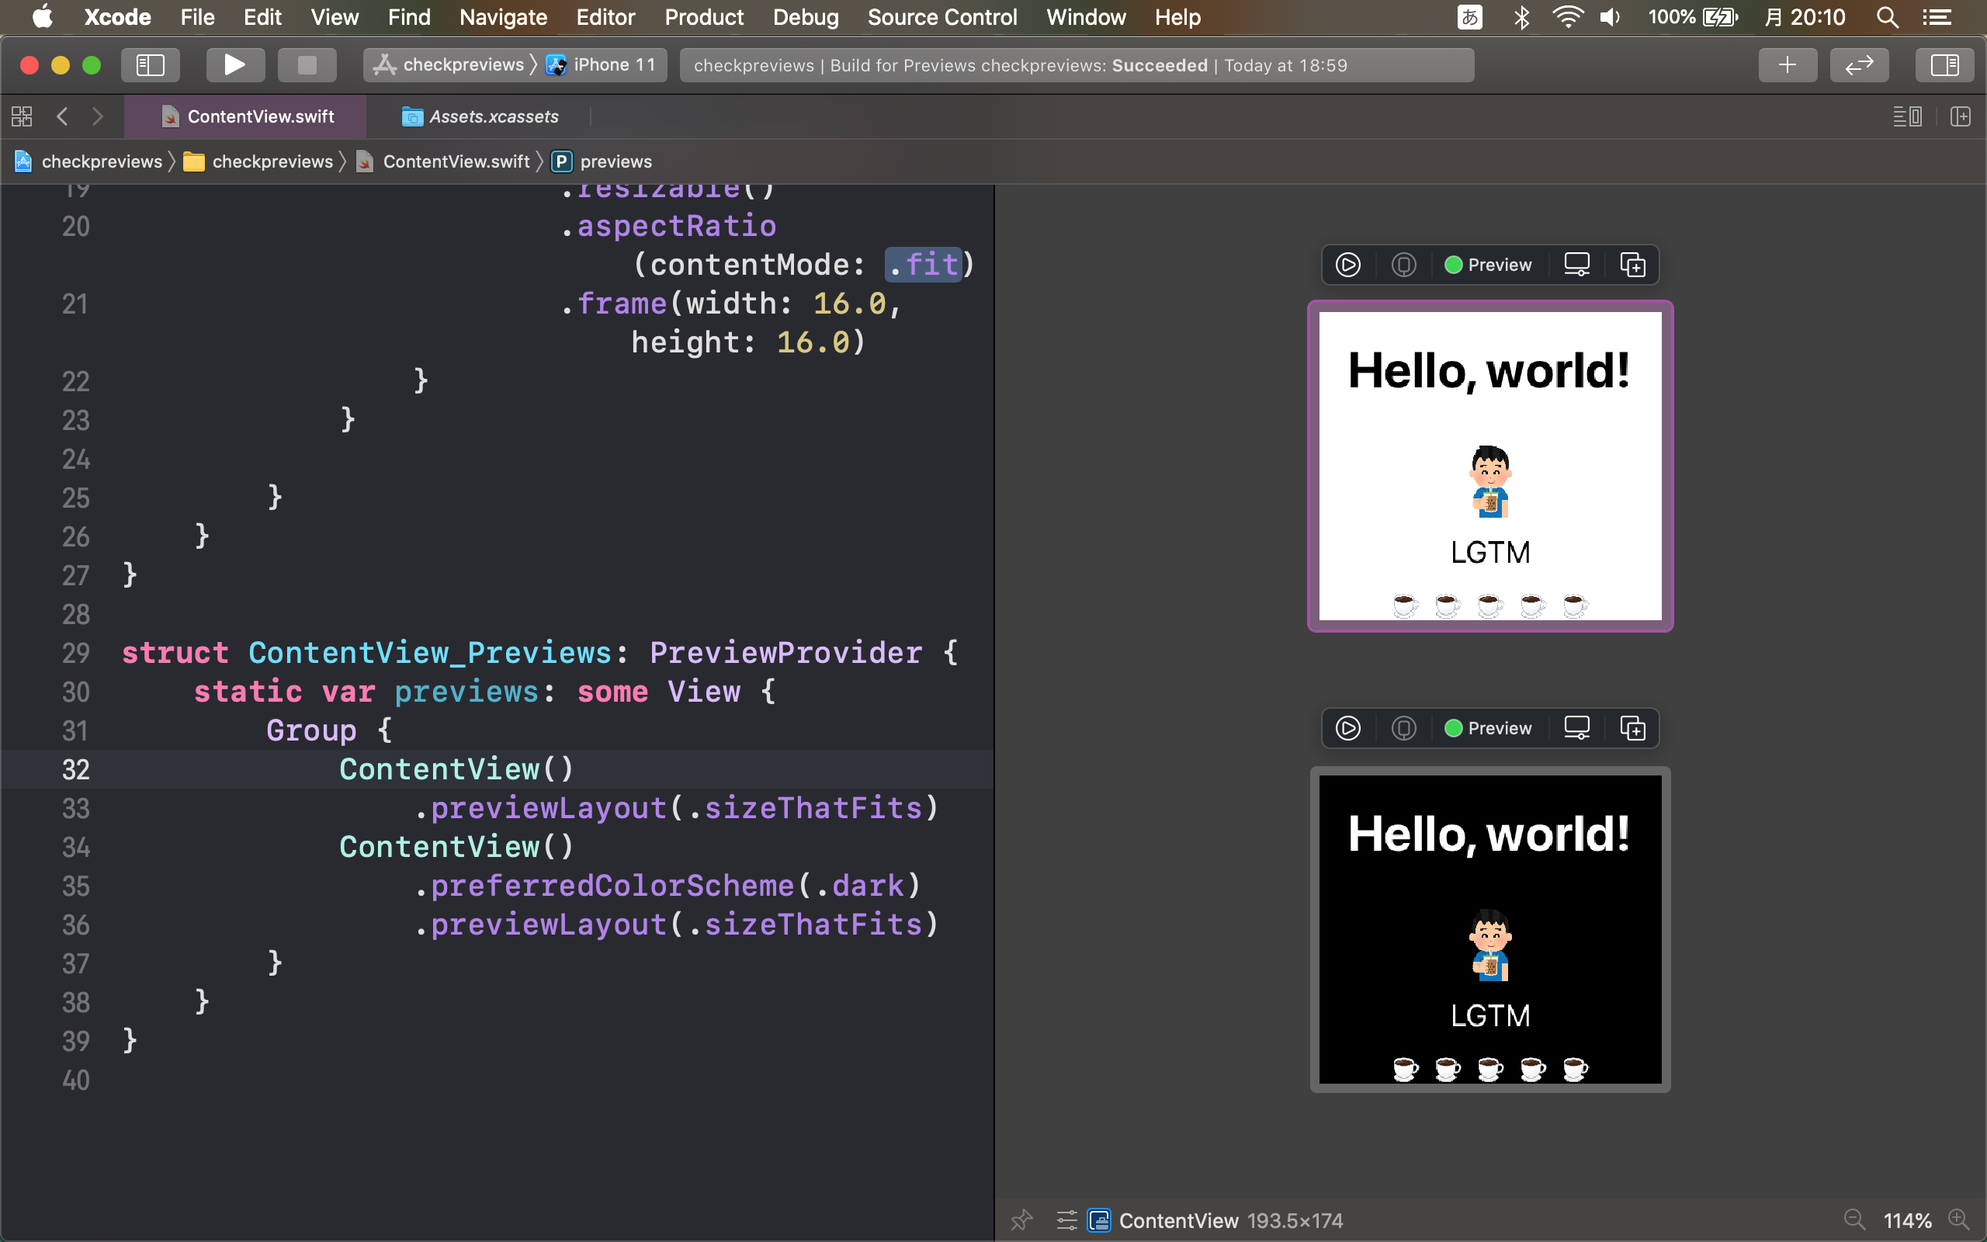Toggle code review mode arrows button
1987x1242 pixels.
pos(1859,65)
